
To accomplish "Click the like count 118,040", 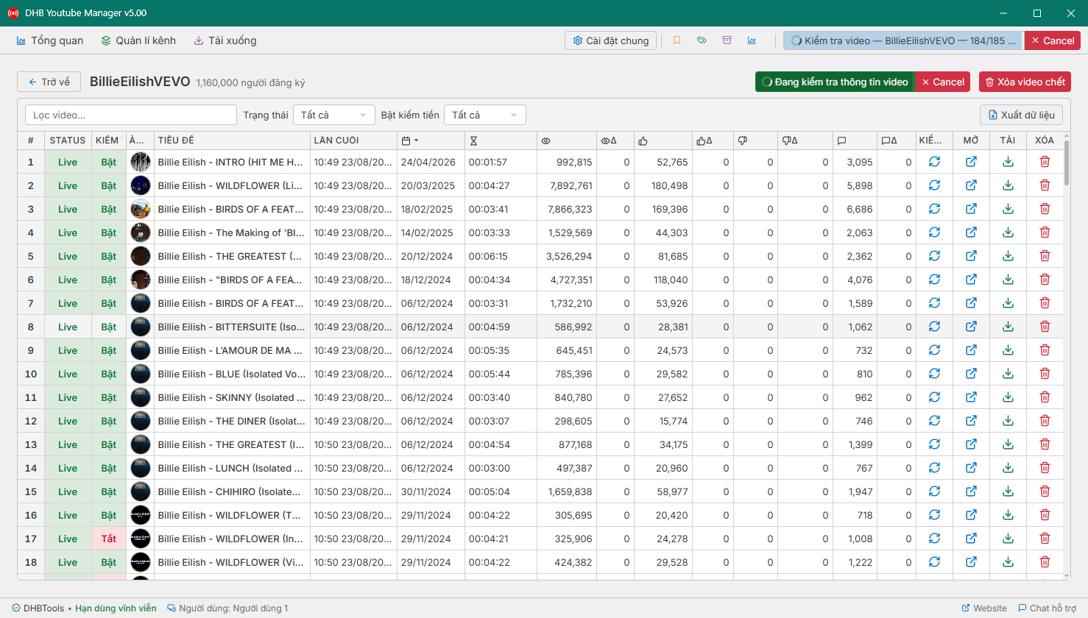I will pos(670,280).
